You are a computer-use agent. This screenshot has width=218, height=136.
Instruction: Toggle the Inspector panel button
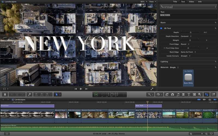pos(206,94)
